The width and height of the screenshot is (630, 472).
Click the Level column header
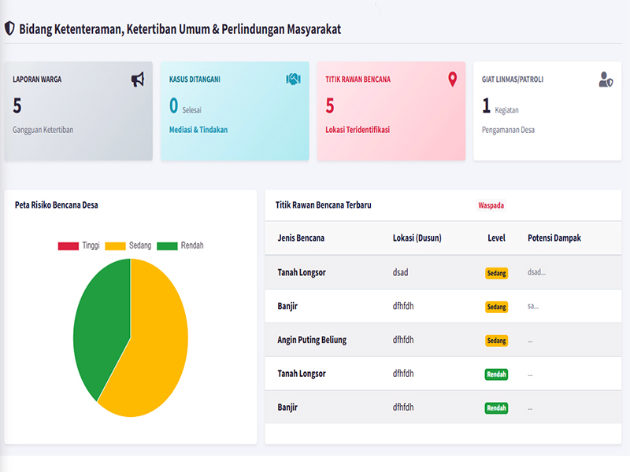(496, 238)
